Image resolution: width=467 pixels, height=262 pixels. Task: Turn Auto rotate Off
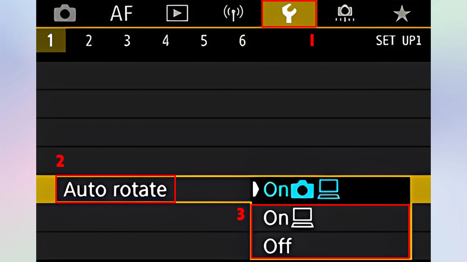tap(277, 246)
